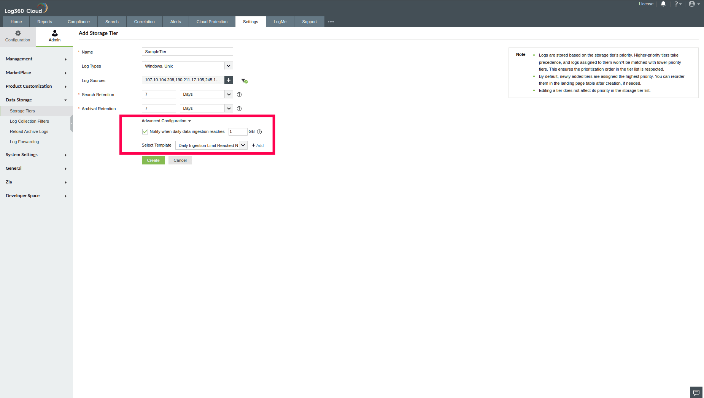This screenshot has width=704, height=398.
Task: Click the ellipsis for more navigation tabs
Action: [330, 22]
